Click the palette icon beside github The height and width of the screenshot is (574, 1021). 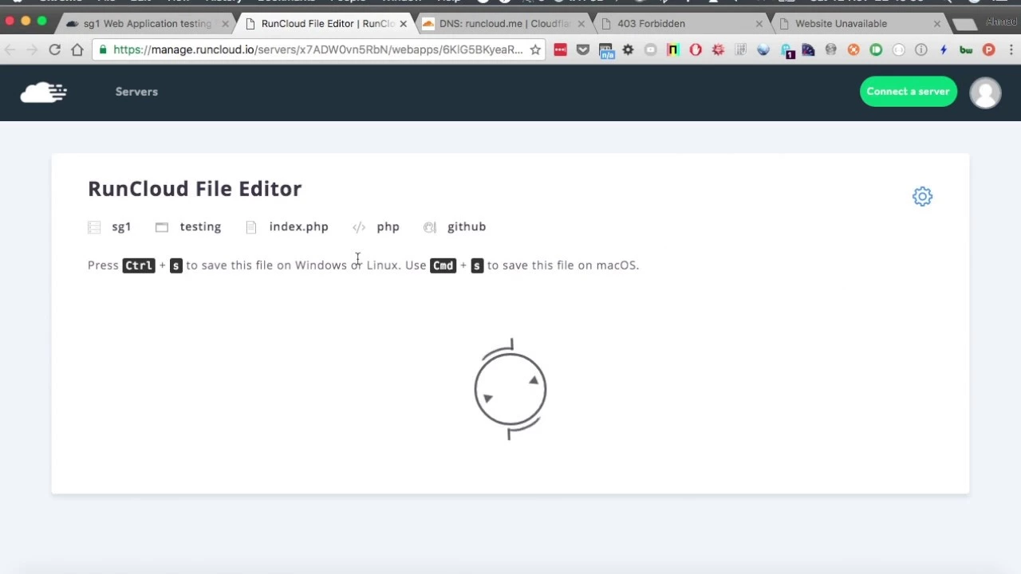click(430, 227)
